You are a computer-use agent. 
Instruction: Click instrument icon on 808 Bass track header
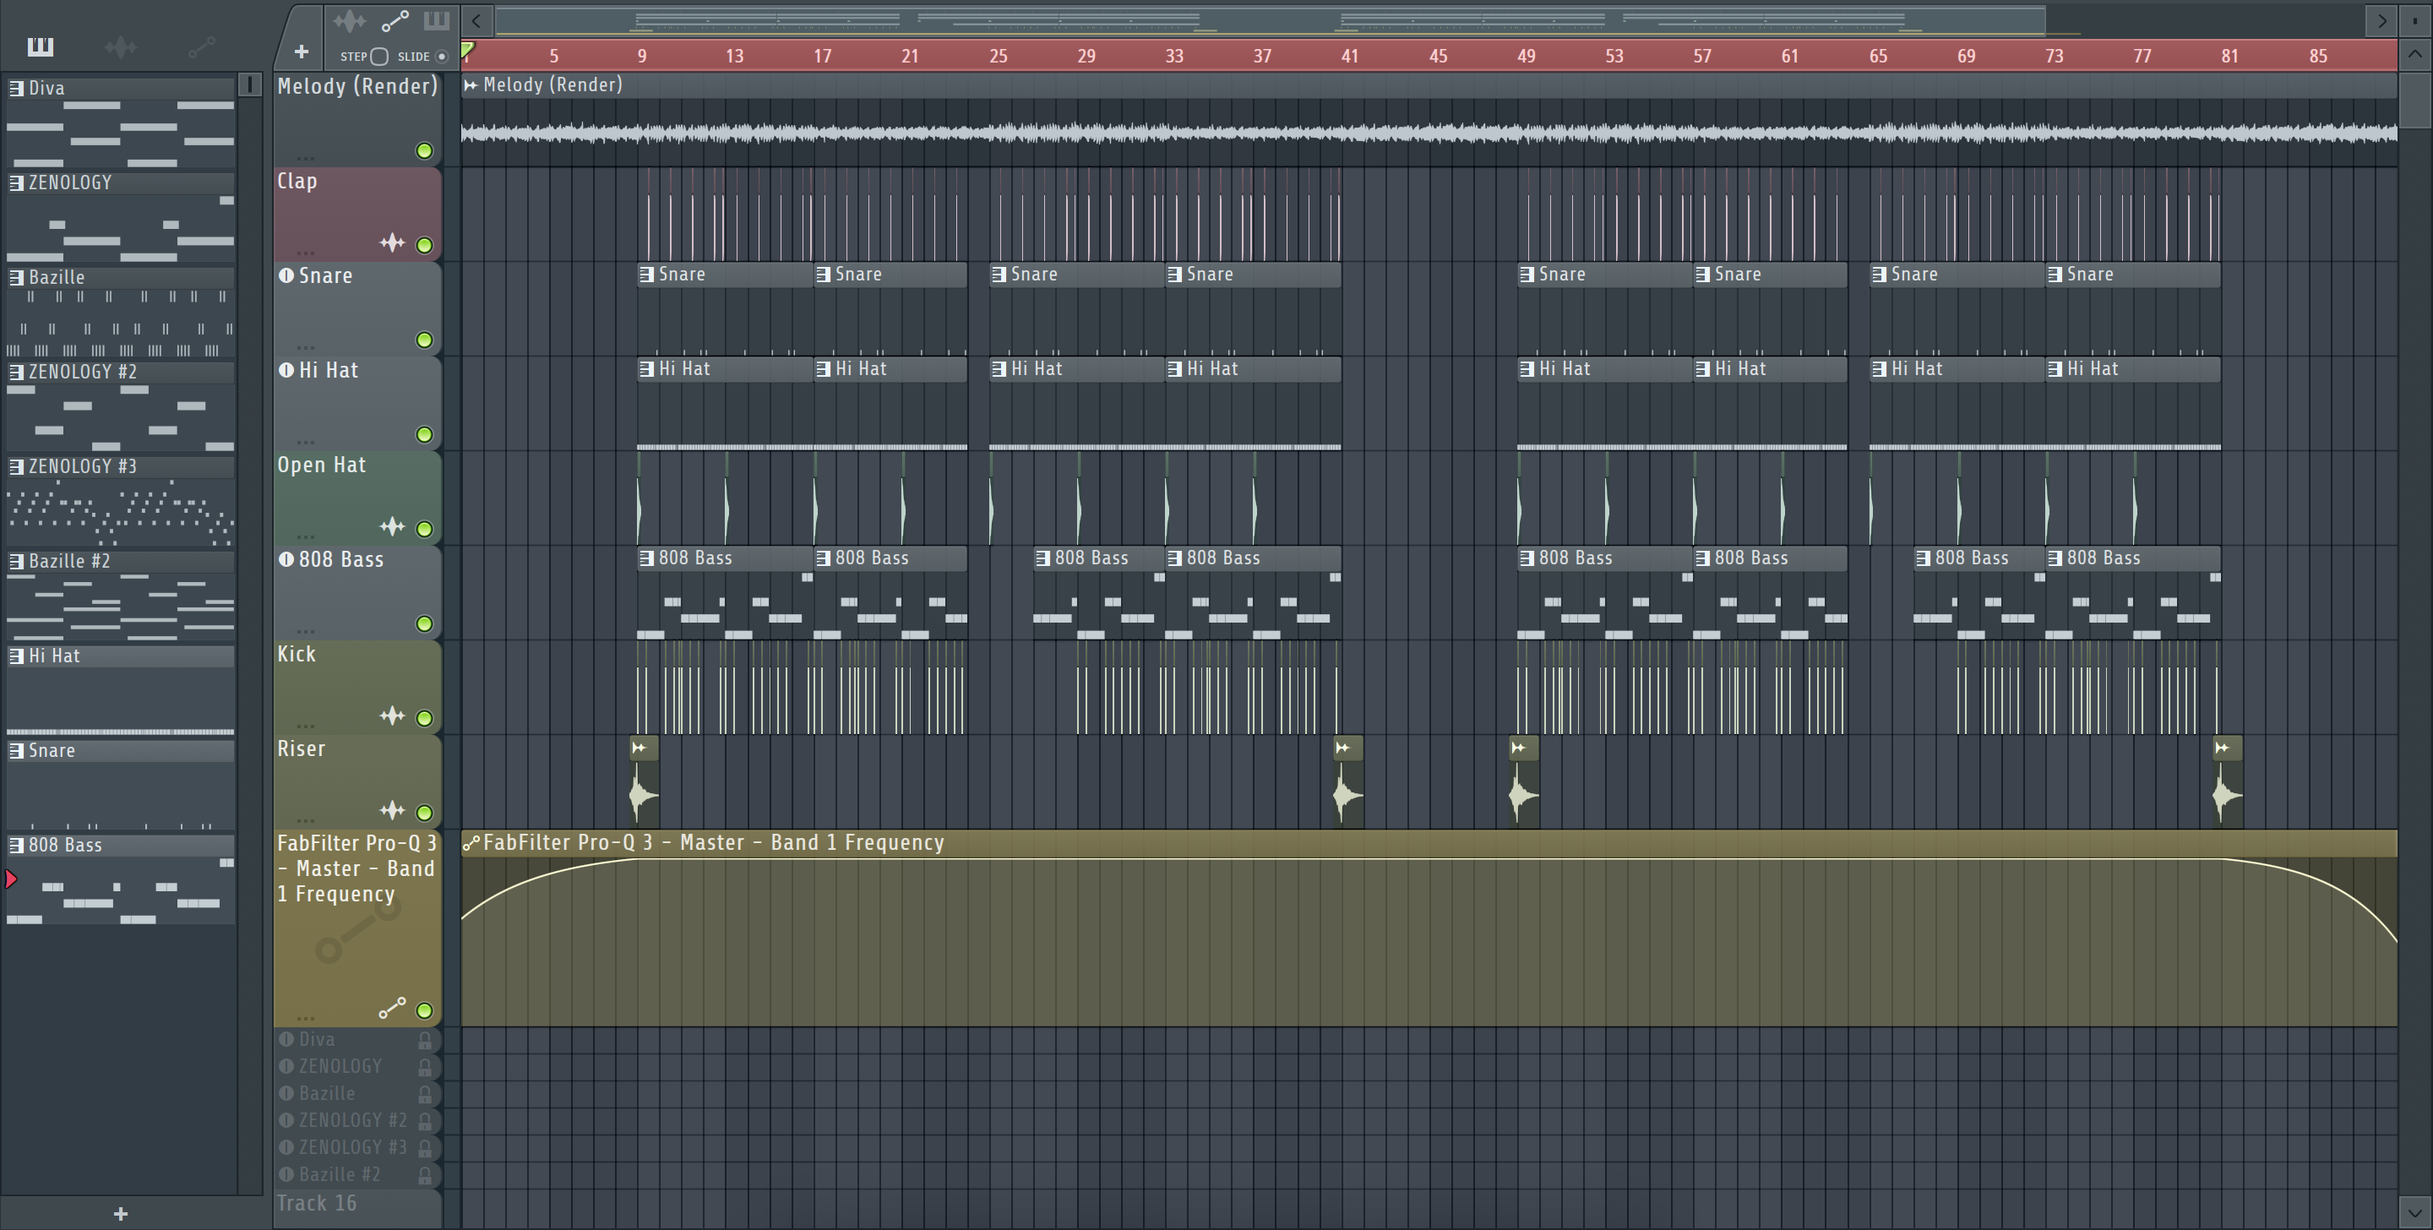pos(286,558)
